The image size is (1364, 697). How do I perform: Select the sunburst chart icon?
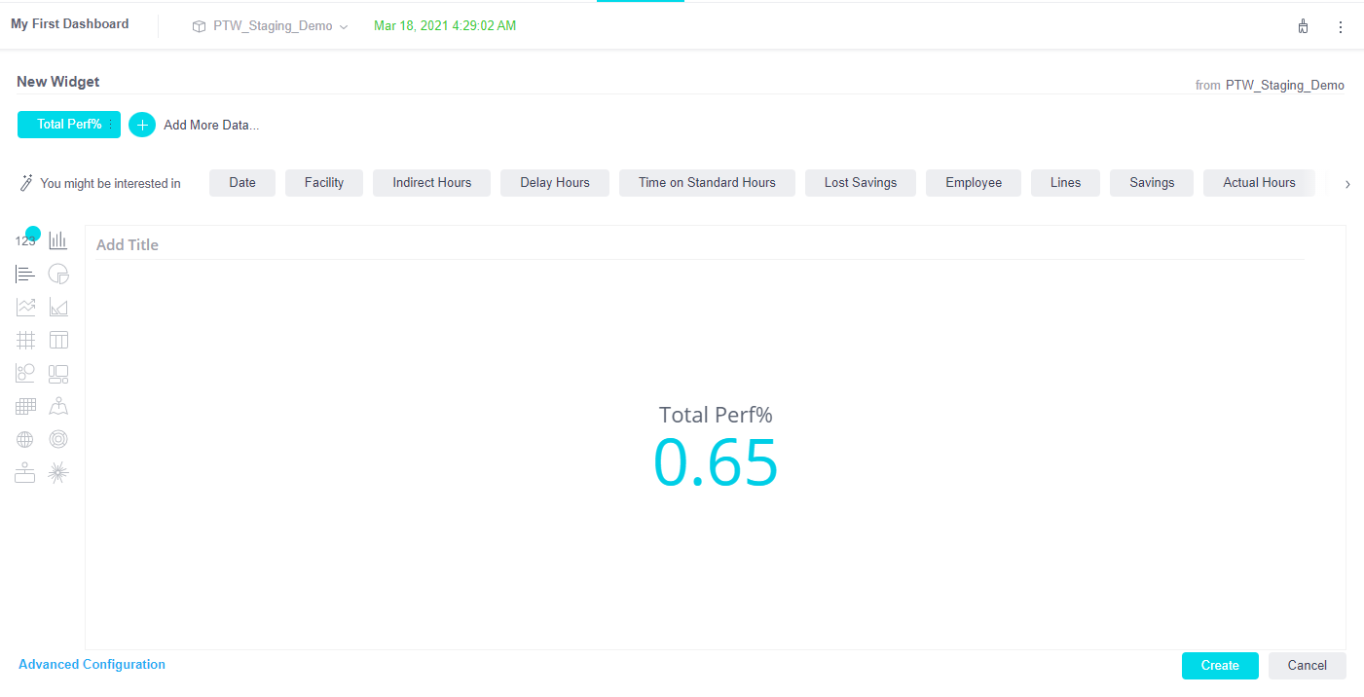(x=58, y=439)
